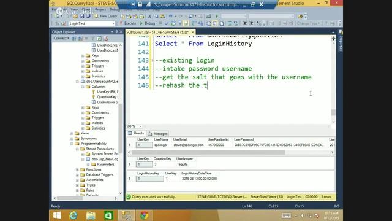
Task: Click the results grid horizontal scrollbar
Action: (x=208, y=152)
